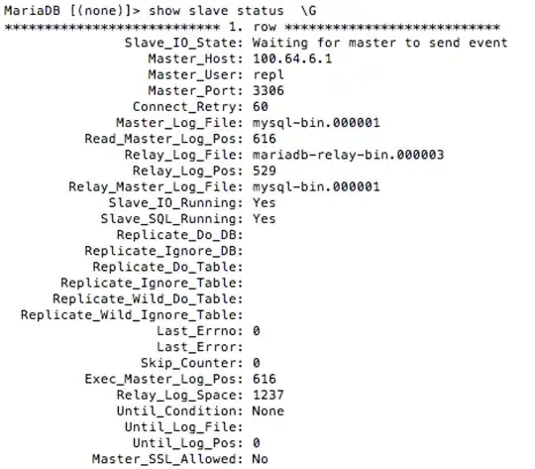535x469 pixels.
Task: Click the Last_Errno value 0
Action: pyautogui.click(x=257, y=330)
